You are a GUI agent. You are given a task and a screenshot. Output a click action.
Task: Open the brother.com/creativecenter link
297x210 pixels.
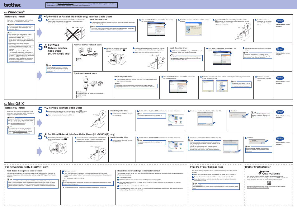click(x=258, y=188)
